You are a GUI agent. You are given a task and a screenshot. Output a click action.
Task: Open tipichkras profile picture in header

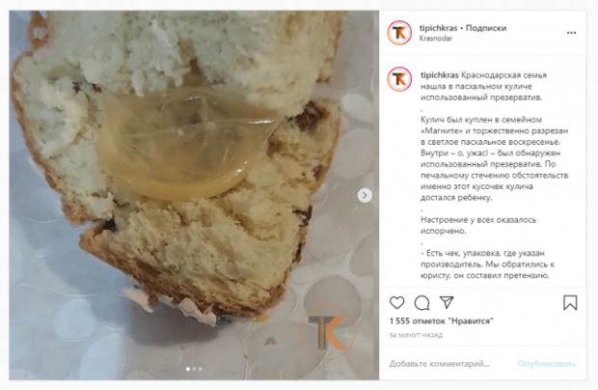[x=399, y=33]
